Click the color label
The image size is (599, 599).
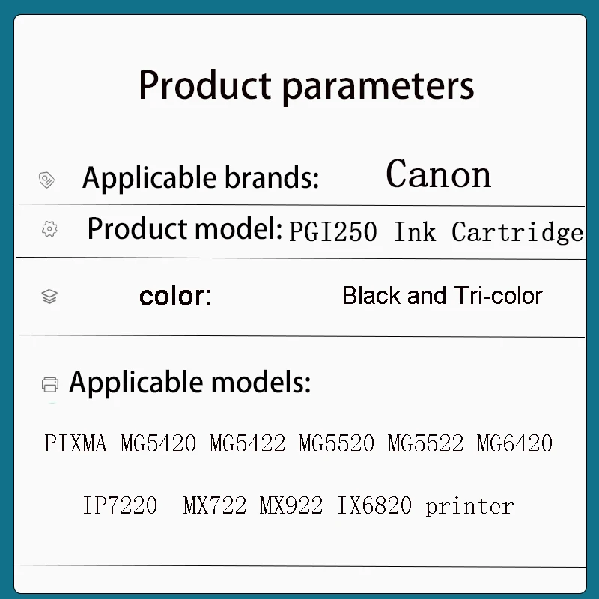(x=175, y=296)
